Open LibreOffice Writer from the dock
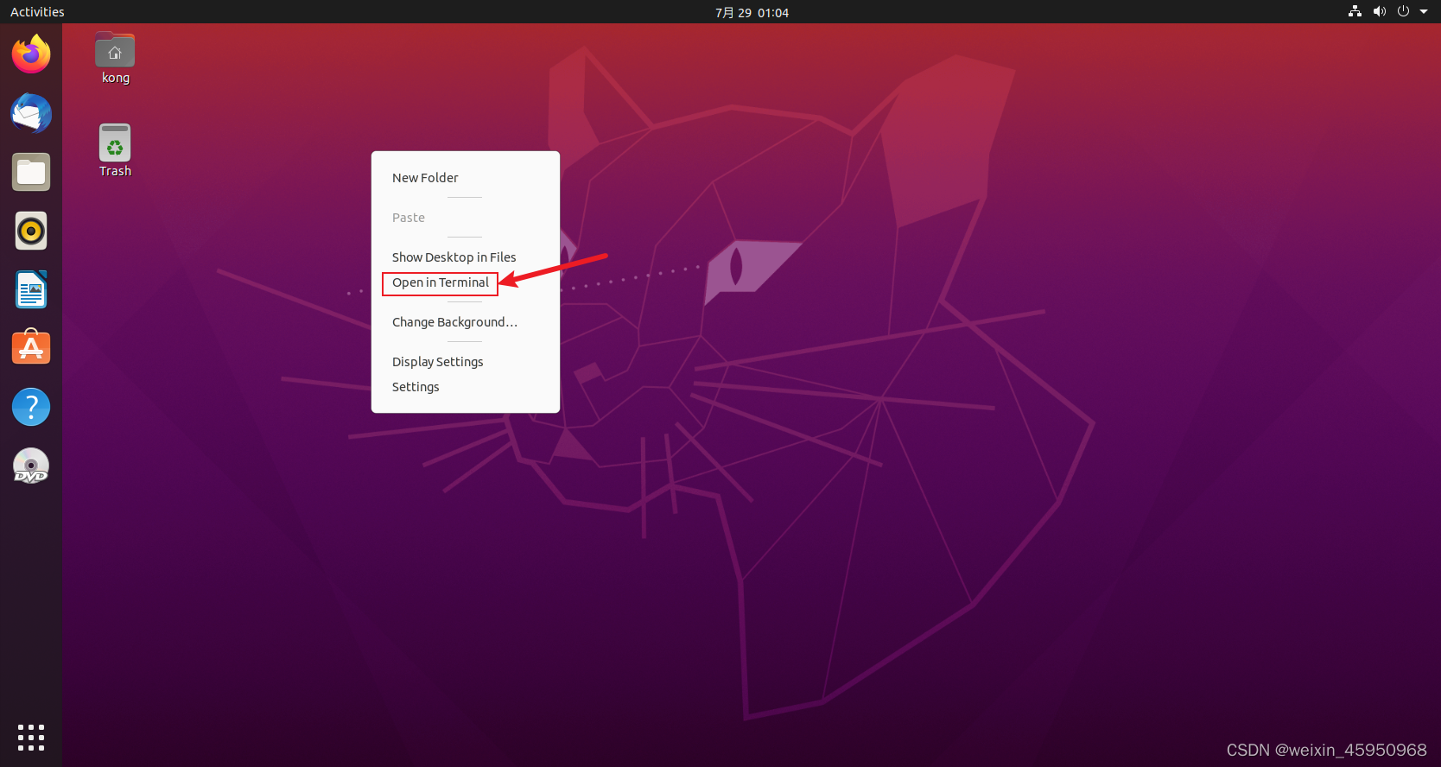The width and height of the screenshot is (1441, 767). click(x=31, y=289)
